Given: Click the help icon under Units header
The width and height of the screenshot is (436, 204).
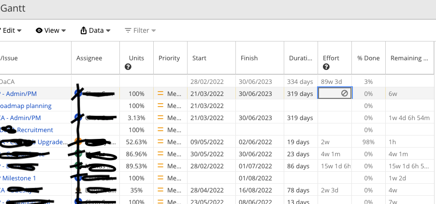Looking at the screenshot, I should click(x=128, y=67).
